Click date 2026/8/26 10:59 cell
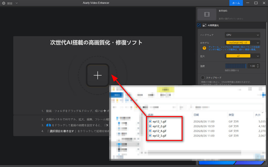The image size is (268, 167). (204, 126)
